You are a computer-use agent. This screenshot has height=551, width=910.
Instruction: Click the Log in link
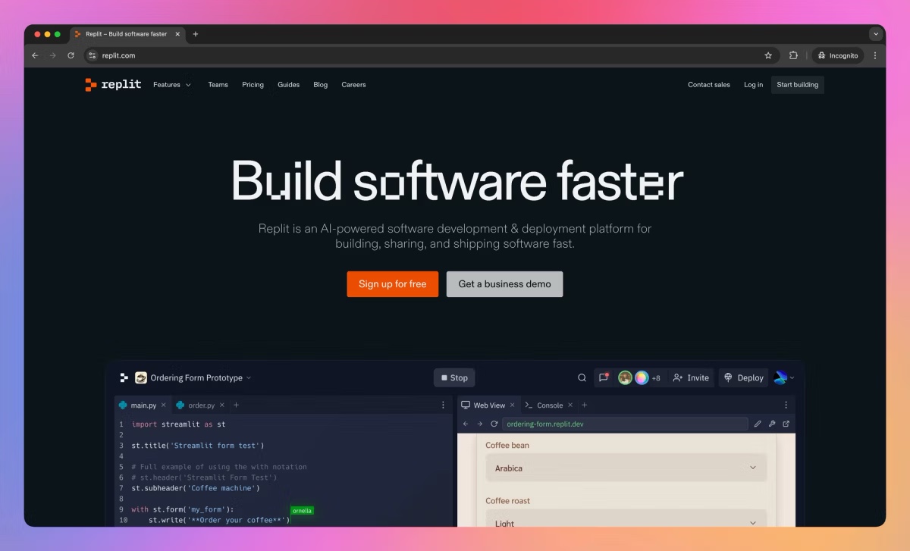coord(754,85)
